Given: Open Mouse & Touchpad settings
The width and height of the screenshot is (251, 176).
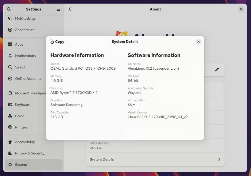Looking at the screenshot, I should (33, 93).
